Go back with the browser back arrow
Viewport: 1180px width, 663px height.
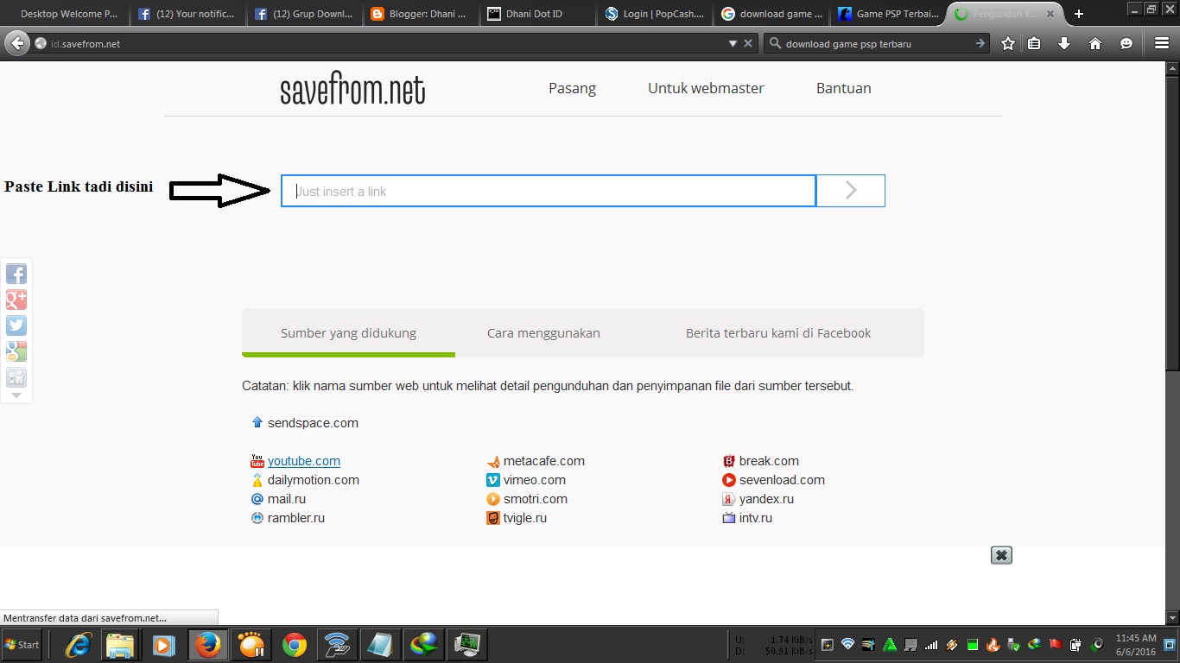16,43
